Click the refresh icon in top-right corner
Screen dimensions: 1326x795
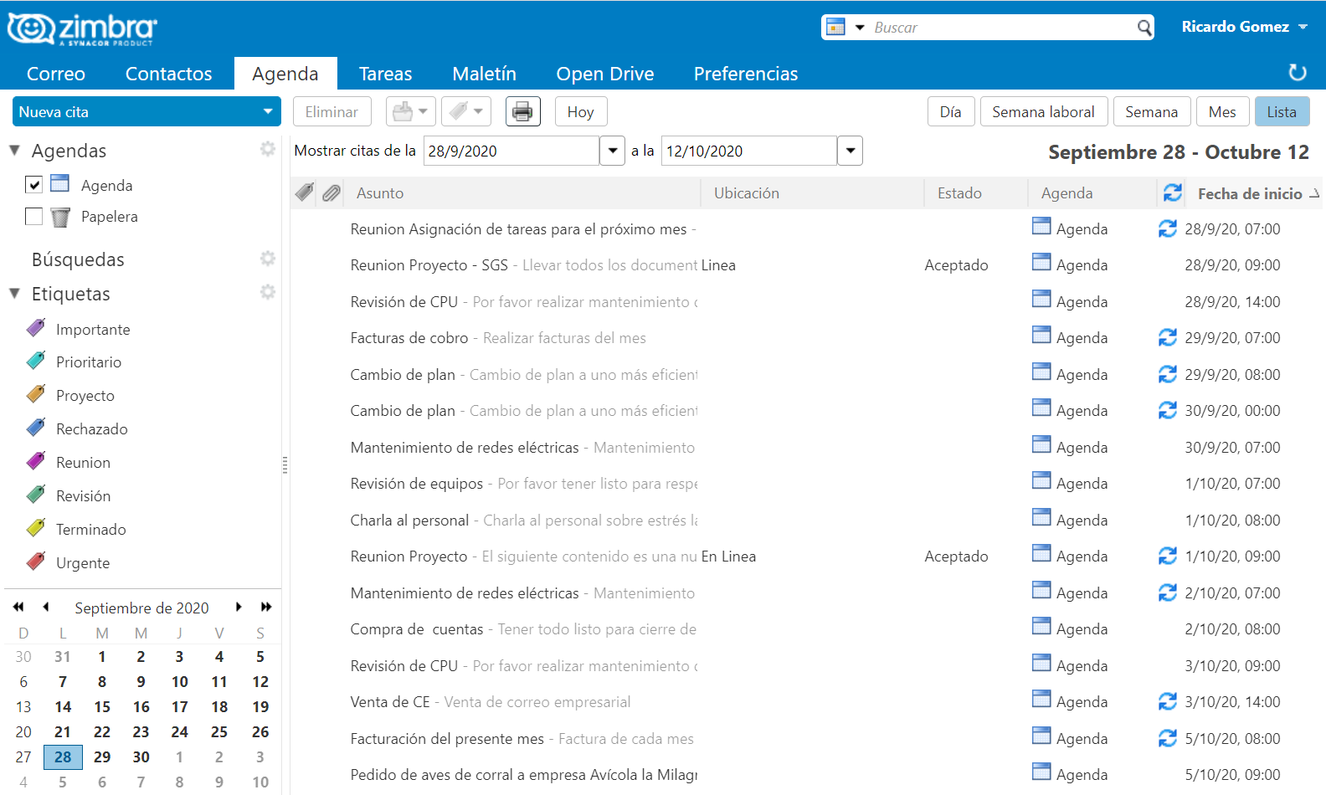point(1298,73)
